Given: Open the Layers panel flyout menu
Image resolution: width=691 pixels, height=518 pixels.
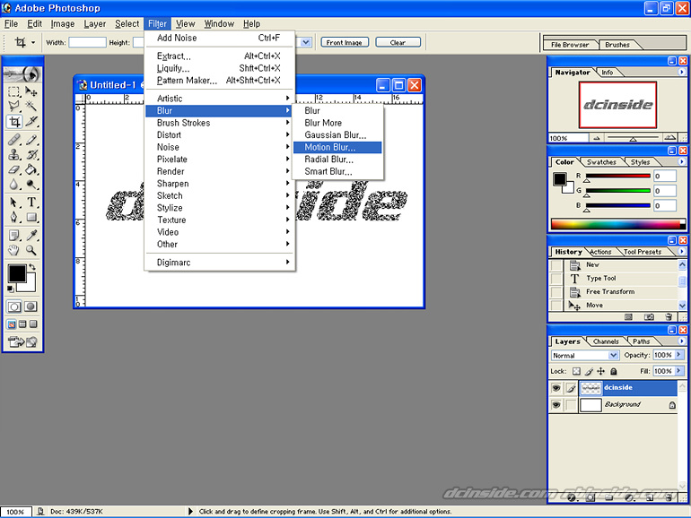Looking at the screenshot, I should click(681, 341).
